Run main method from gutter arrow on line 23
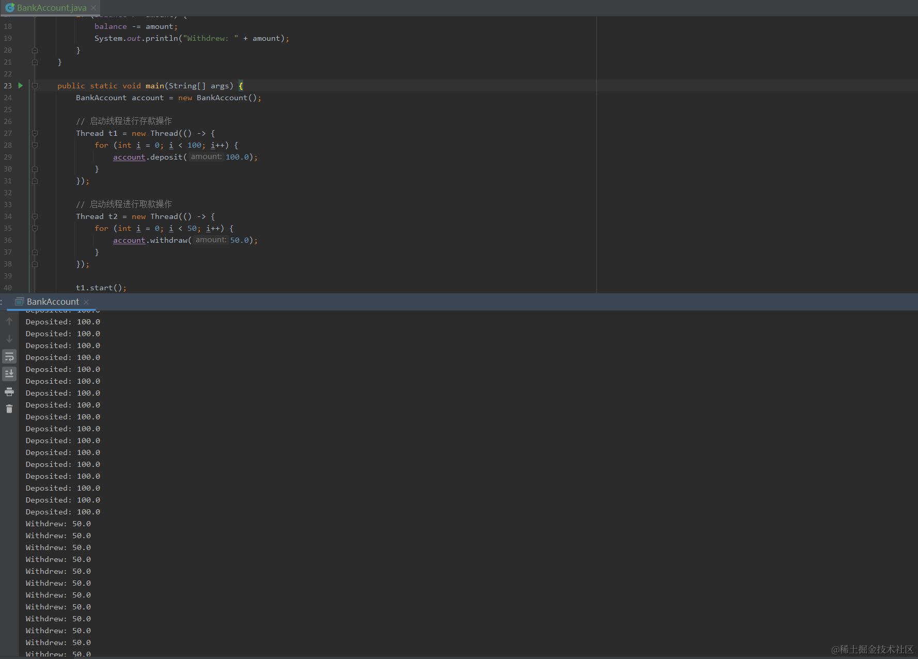Image resolution: width=918 pixels, height=659 pixels. tap(20, 85)
